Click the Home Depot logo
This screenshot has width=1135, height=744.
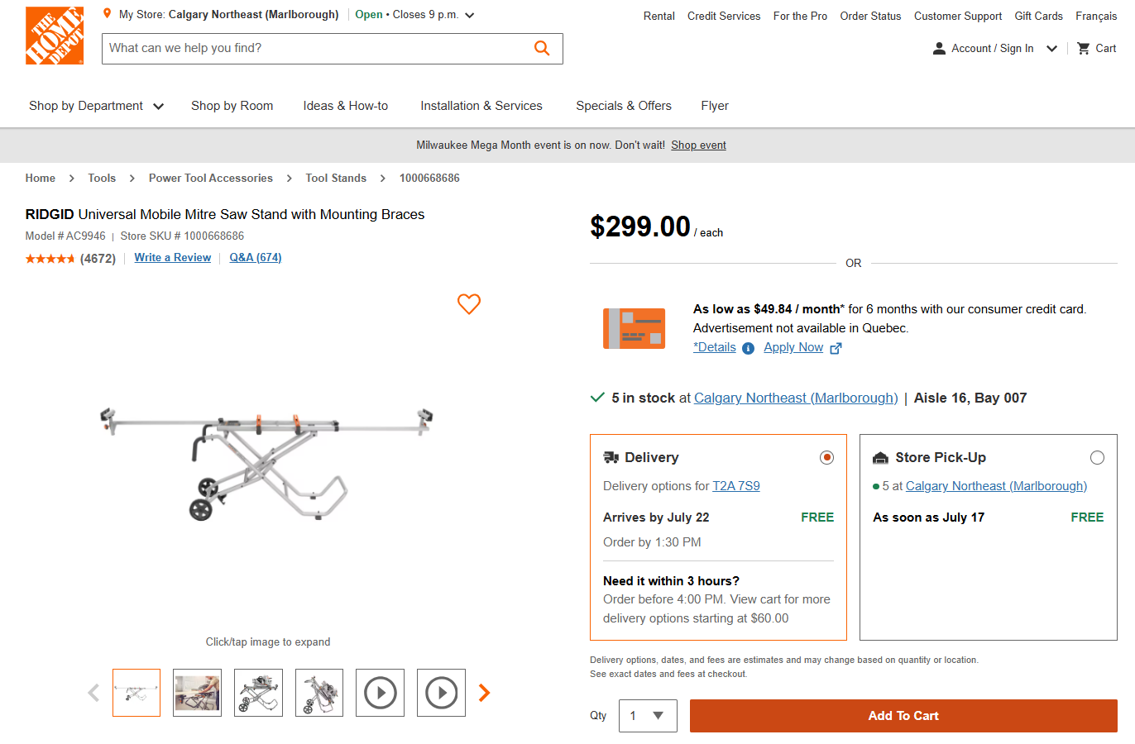(55, 36)
